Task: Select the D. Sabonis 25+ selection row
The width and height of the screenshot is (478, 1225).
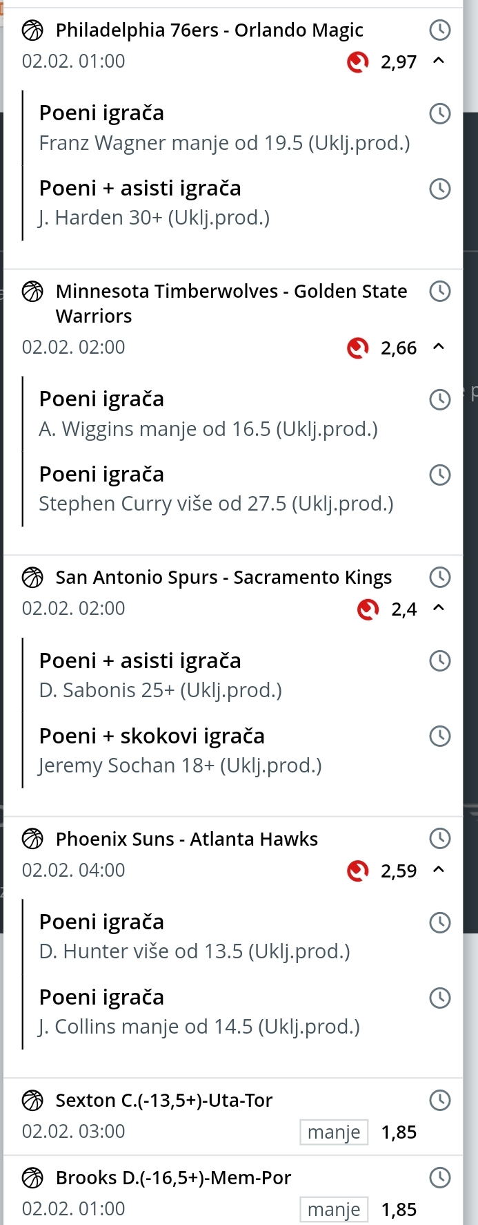Action: 160,690
